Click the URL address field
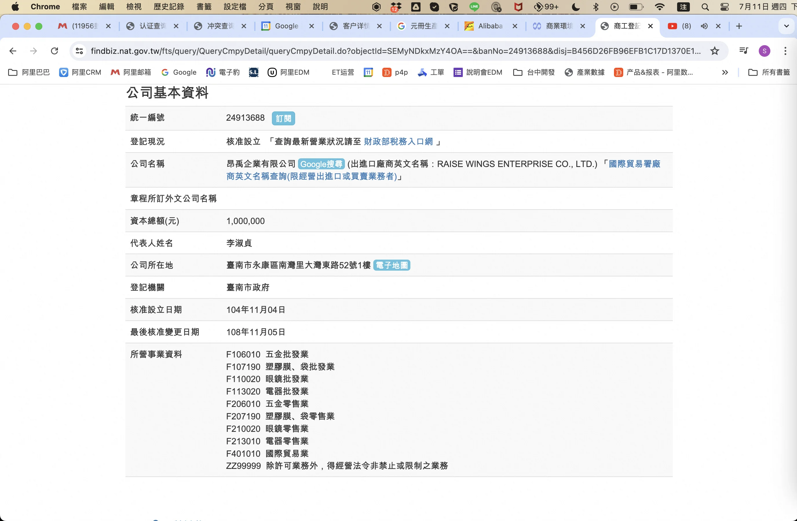This screenshot has height=521, width=797. (x=395, y=51)
